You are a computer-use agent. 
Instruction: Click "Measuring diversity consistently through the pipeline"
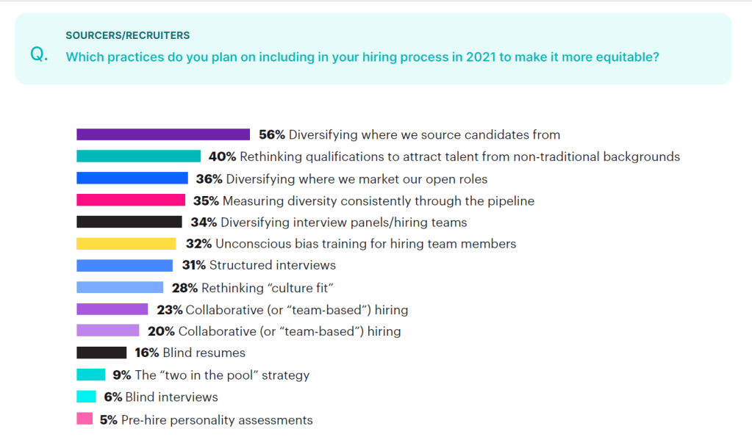coord(378,201)
